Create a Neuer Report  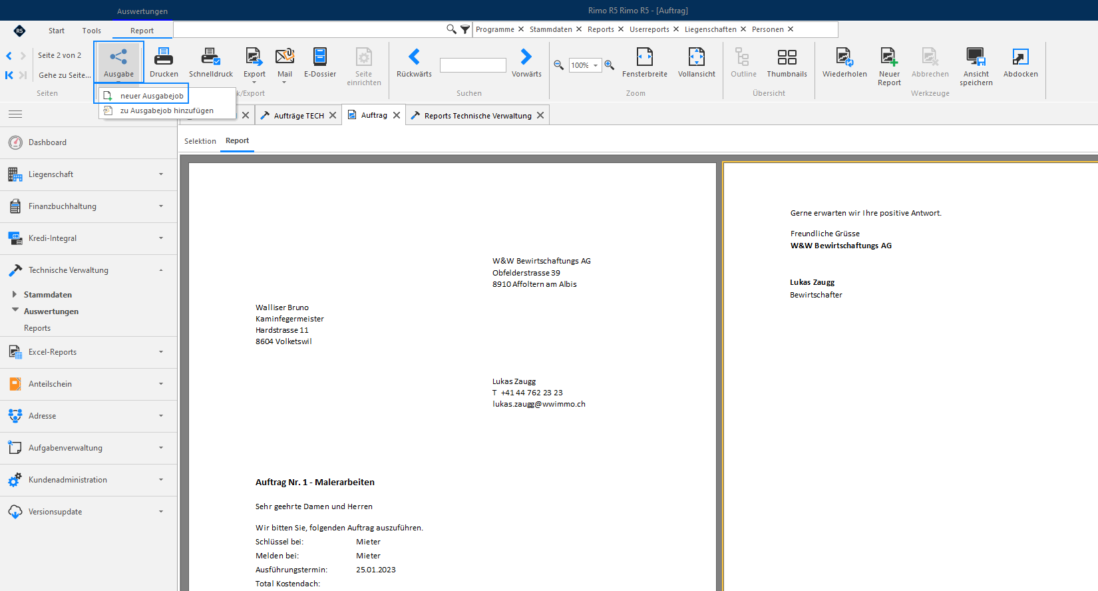(x=889, y=67)
